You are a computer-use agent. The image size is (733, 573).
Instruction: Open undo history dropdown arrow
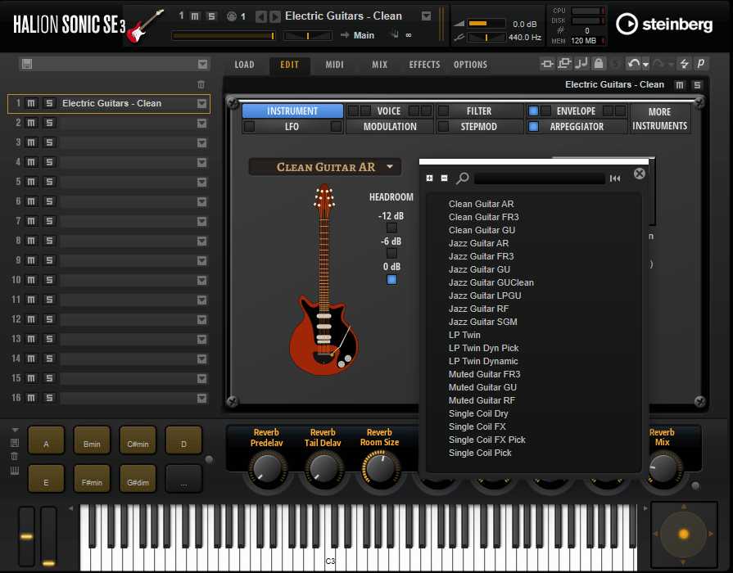tap(645, 64)
